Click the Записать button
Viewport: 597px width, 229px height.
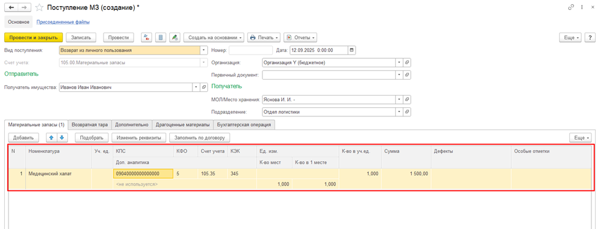[x=81, y=37]
